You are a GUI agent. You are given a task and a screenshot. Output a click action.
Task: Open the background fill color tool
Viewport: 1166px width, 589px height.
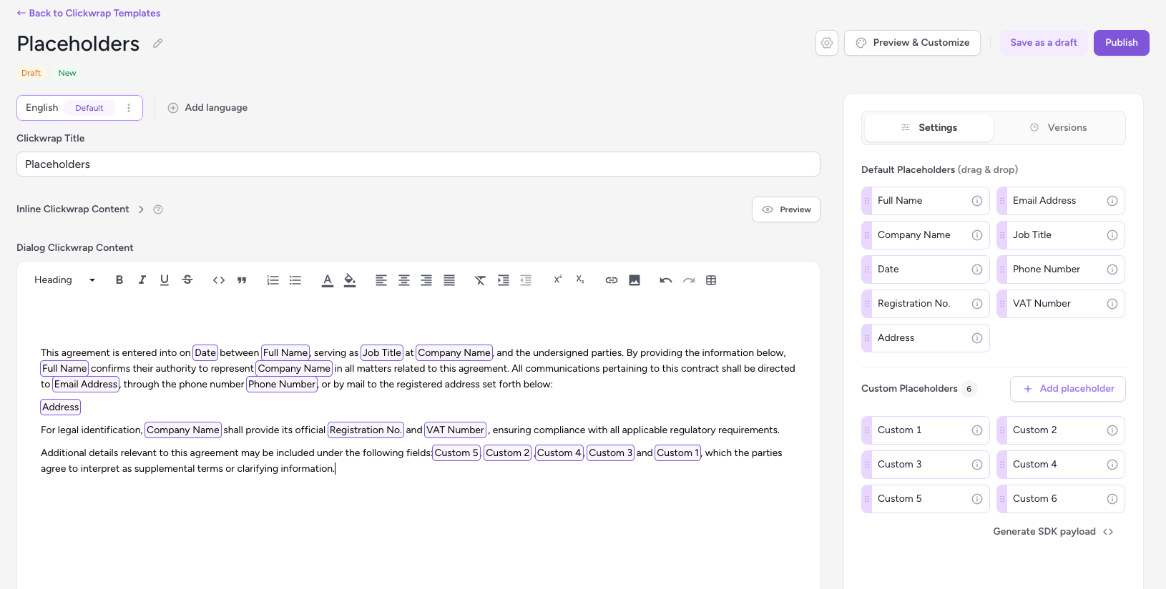click(350, 280)
